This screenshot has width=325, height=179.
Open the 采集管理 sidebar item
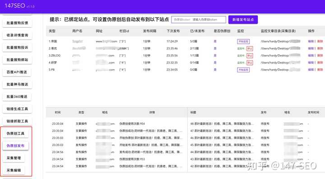14,158
